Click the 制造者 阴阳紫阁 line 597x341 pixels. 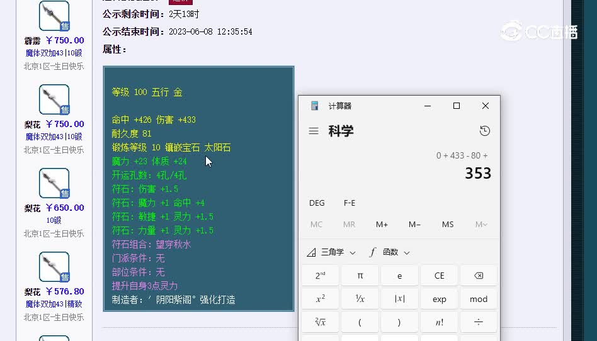[173, 299]
